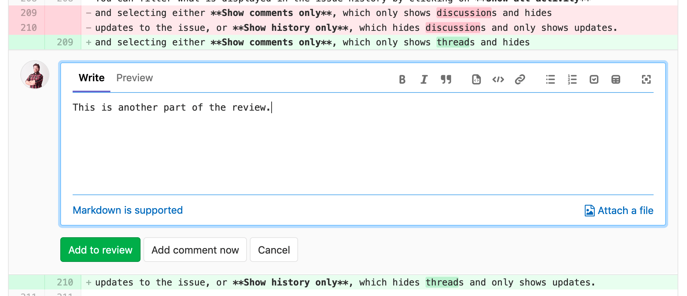Open the Preview tab
687x296 pixels.
coord(134,78)
